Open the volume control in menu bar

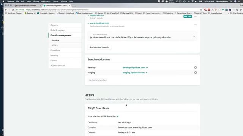[x=196, y=2]
